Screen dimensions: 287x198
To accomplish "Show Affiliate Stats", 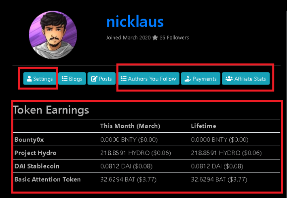I will point(246,79).
